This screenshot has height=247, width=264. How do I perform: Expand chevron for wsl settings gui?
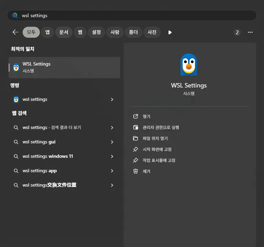[112, 142]
